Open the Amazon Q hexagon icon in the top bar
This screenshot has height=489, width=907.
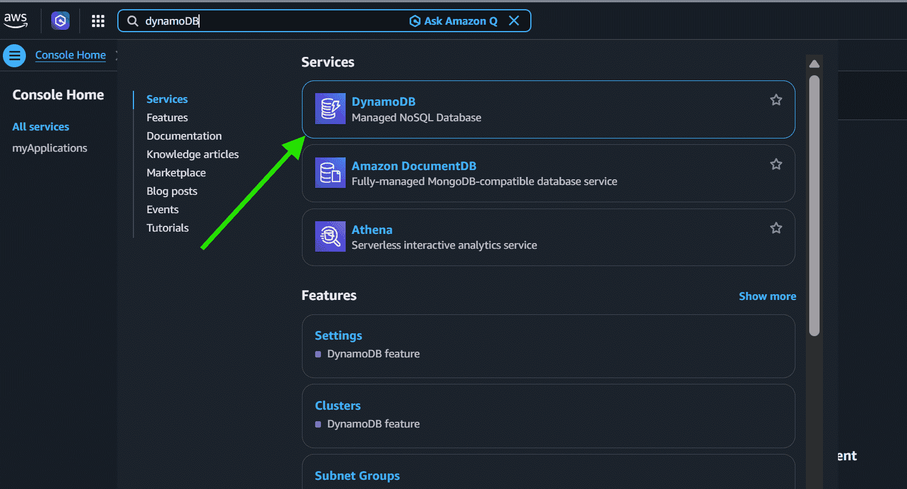pos(60,21)
